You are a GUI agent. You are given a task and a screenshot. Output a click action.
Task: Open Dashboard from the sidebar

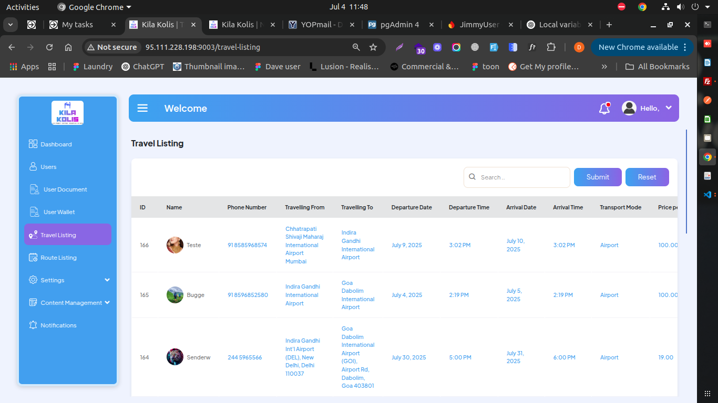click(x=56, y=144)
